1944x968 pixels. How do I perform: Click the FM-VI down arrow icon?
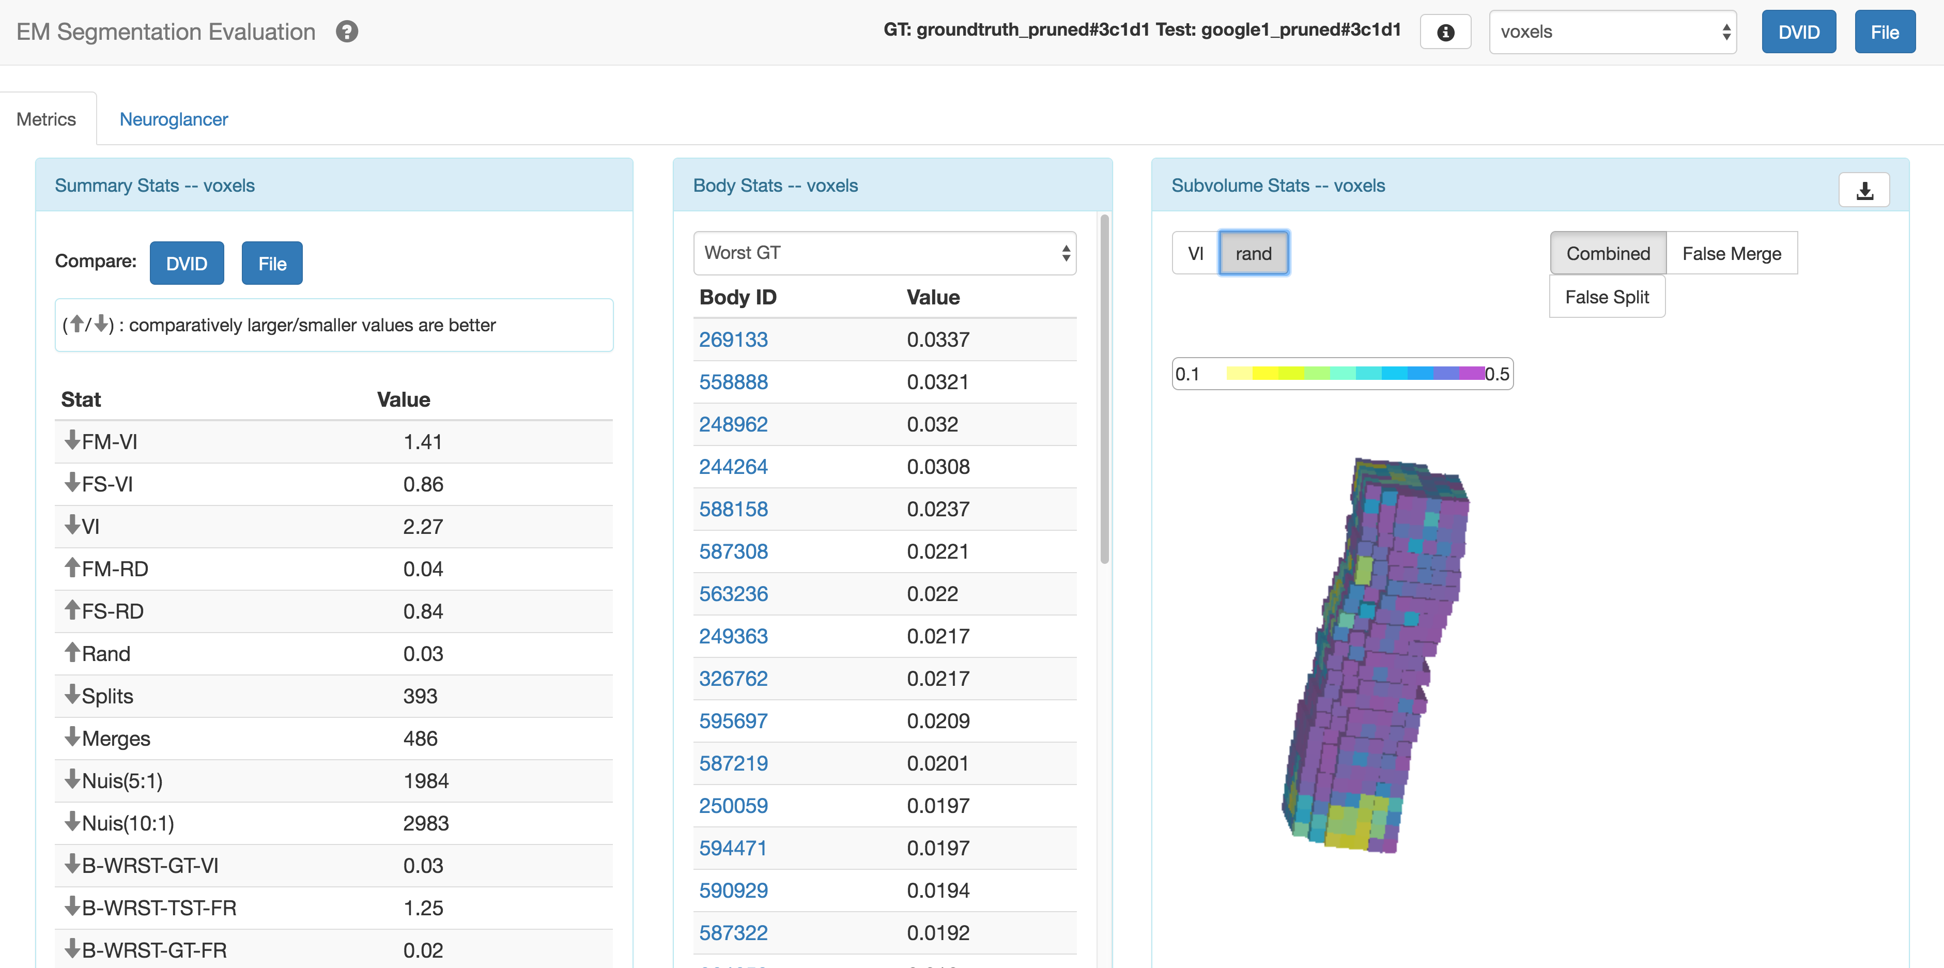pos(72,440)
